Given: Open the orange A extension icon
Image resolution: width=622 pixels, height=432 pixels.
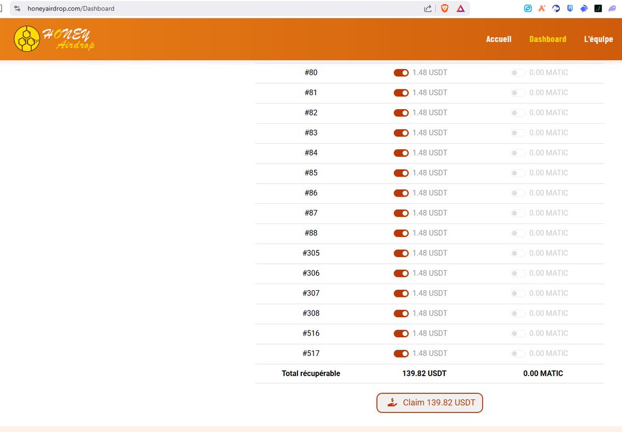Looking at the screenshot, I should click(542, 8).
